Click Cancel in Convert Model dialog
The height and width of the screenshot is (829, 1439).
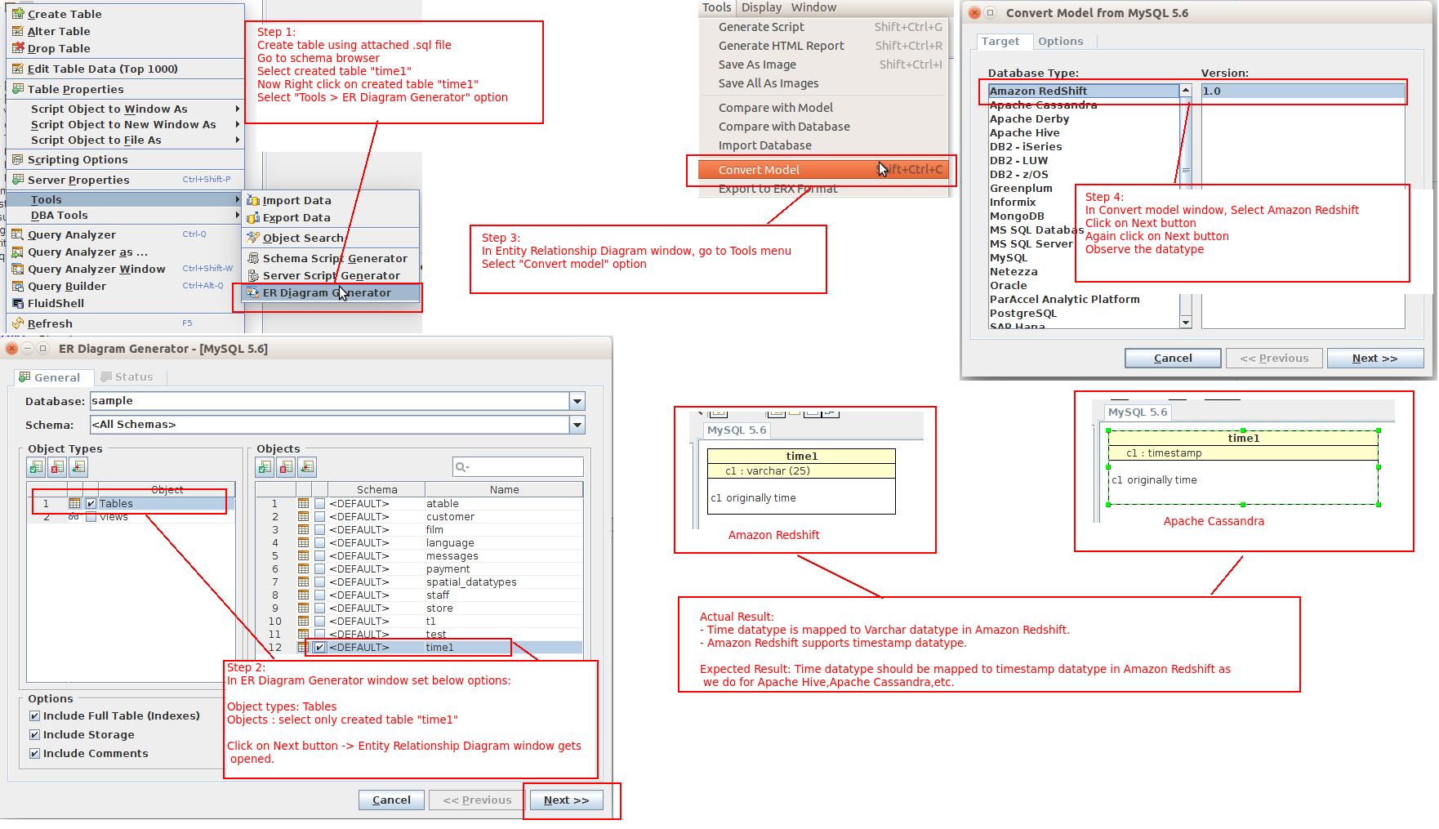pos(1173,359)
